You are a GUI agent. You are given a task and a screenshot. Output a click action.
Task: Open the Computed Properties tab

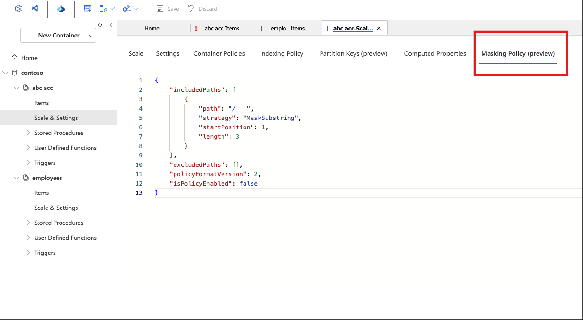click(435, 53)
